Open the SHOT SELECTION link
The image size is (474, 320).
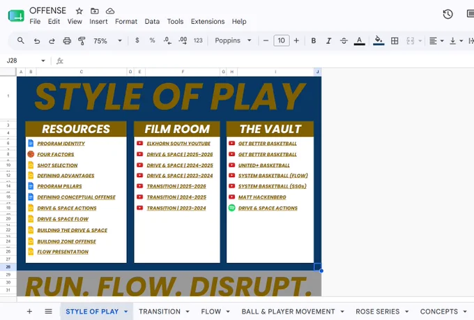click(57, 165)
